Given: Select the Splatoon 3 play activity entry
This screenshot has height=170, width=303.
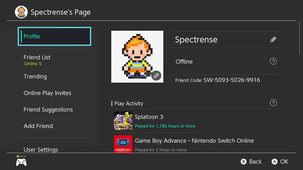Looking at the screenshot, I should click(196, 121).
